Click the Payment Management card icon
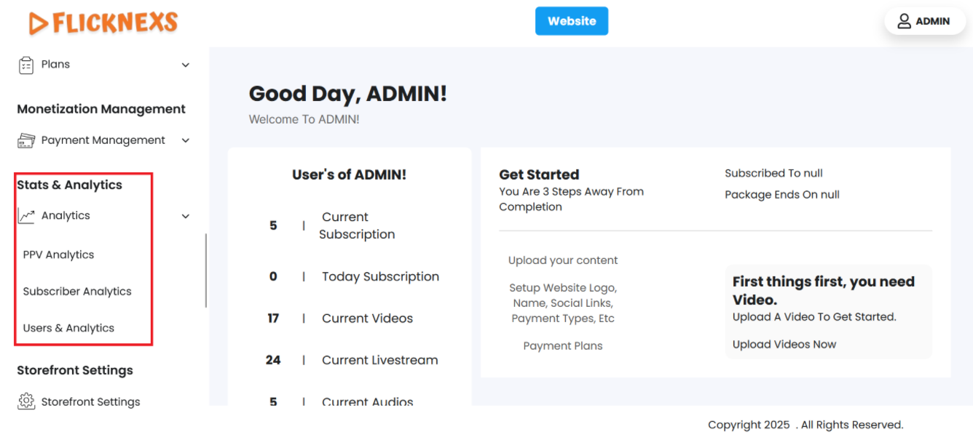This screenshot has width=973, height=437. coord(26,140)
